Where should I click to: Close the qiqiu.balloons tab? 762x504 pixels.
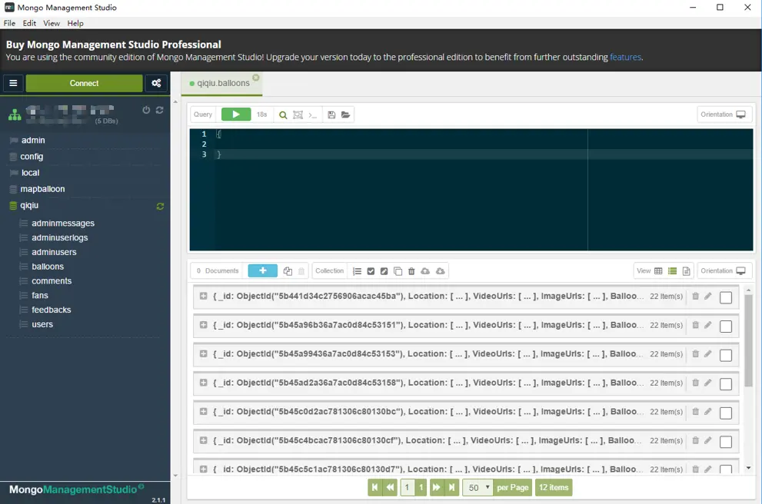255,78
